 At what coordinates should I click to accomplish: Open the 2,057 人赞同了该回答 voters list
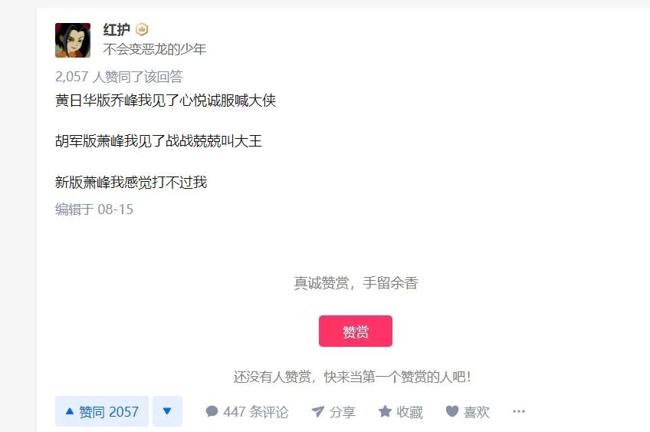coord(119,77)
